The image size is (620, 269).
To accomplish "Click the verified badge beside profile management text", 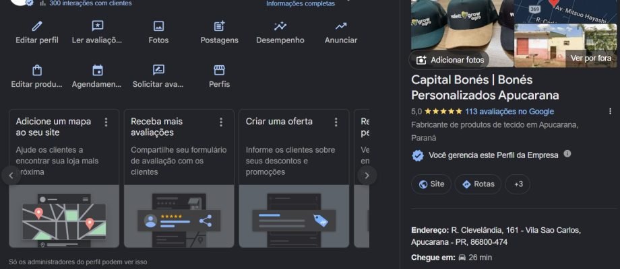I will pyautogui.click(x=418, y=155).
